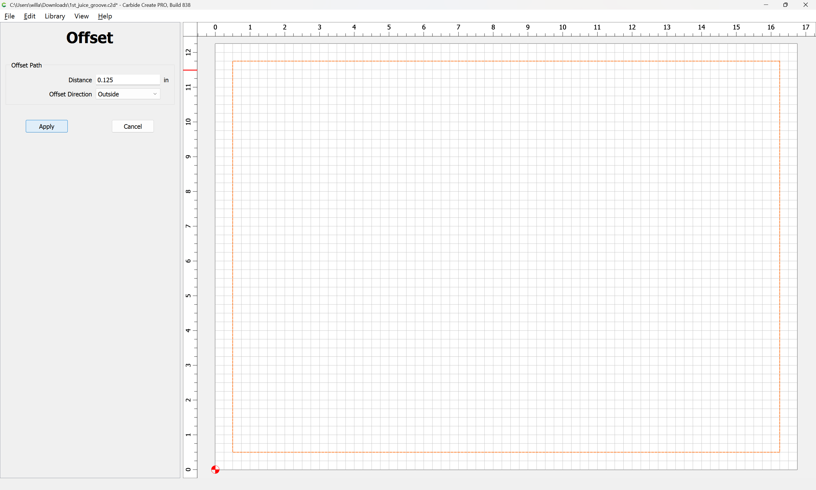Image resolution: width=816 pixels, height=490 pixels.
Task: Click the Apply button
Action: (46, 126)
